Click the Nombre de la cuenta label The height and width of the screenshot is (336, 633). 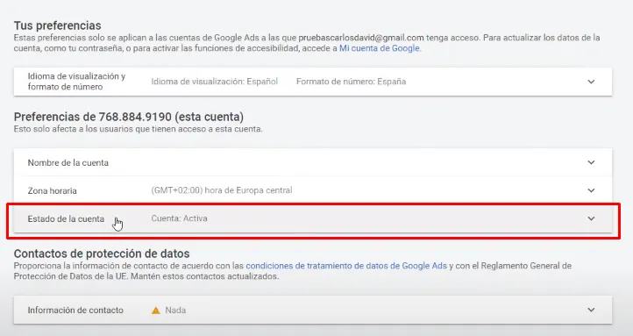point(68,163)
